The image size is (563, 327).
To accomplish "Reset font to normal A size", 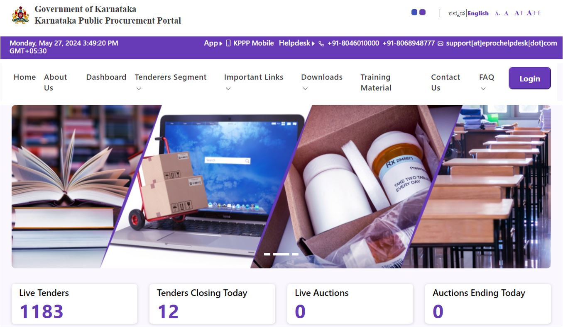I will click(506, 14).
